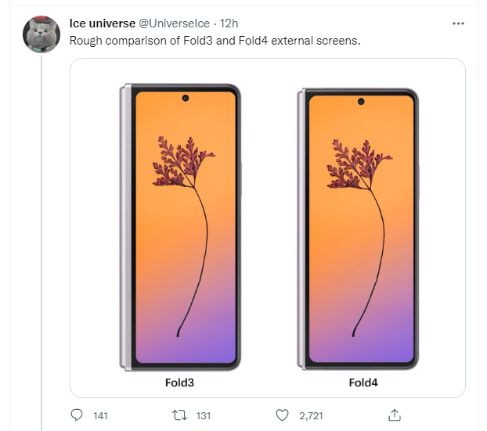The width and height of the screenshot is (487, 431).
Task: Click the tweet text about Fold3 and Fold4
Action: tap(215, 41)
